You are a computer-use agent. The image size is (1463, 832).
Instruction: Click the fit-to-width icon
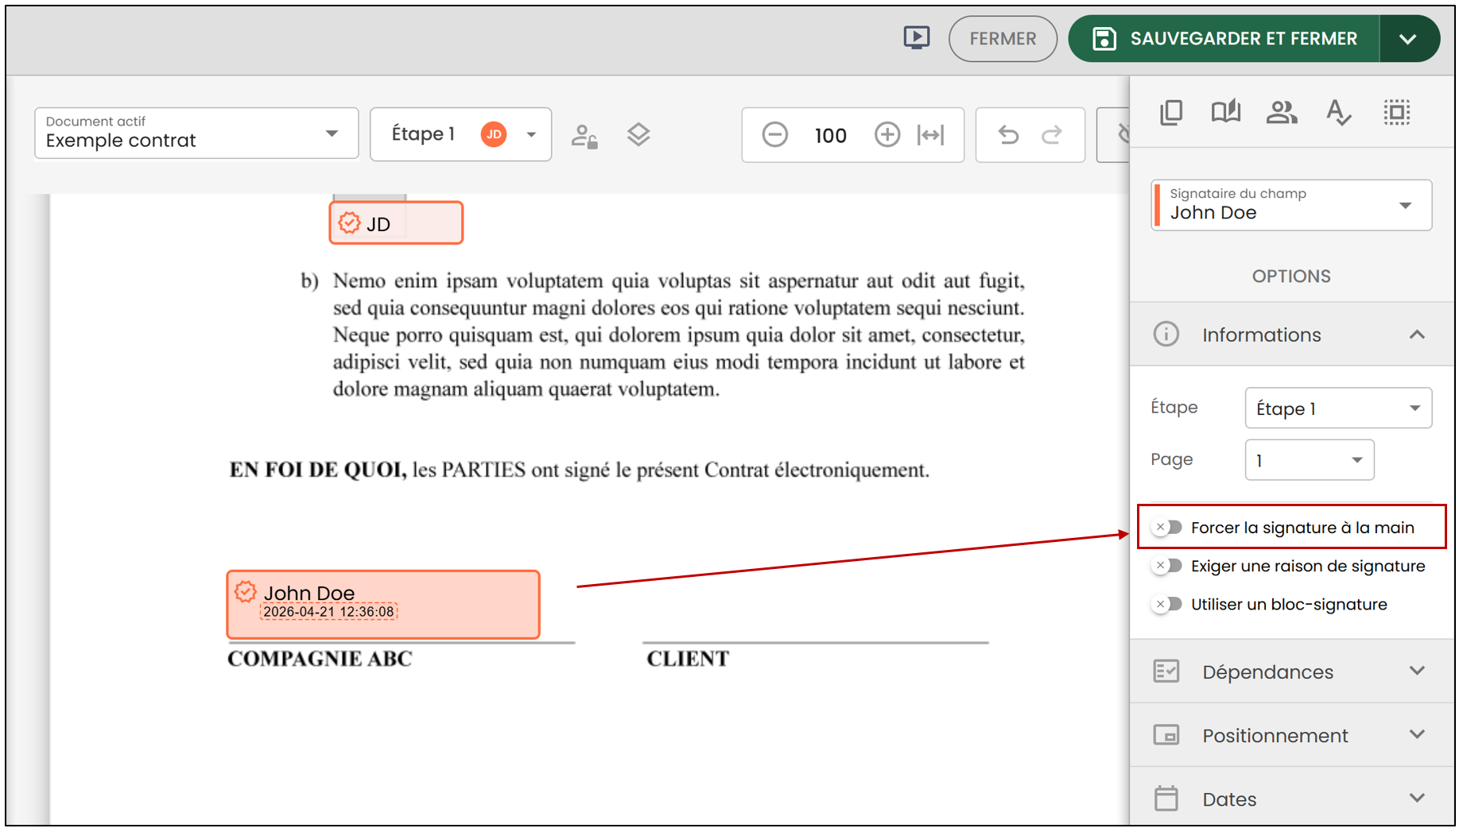point(930,134)
